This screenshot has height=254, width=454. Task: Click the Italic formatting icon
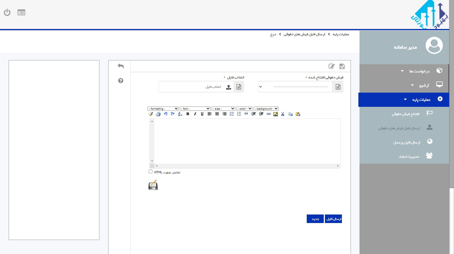pos(195,114)
